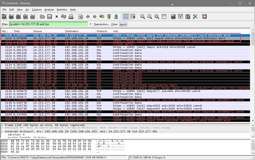This screenshot has height=160, width=255.
Task: Click the Expression... button
Action: [102, 24]
